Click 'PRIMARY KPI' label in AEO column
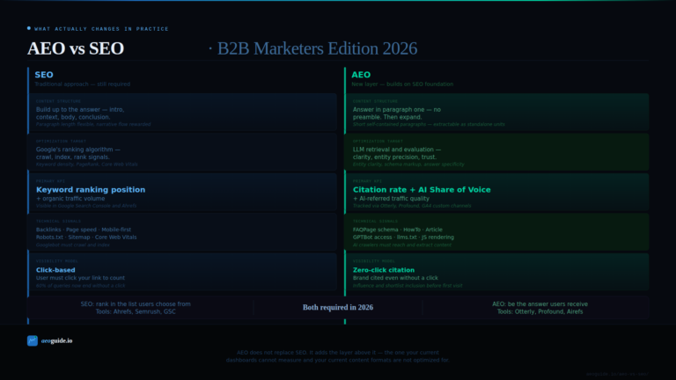 tap(367, 181)
